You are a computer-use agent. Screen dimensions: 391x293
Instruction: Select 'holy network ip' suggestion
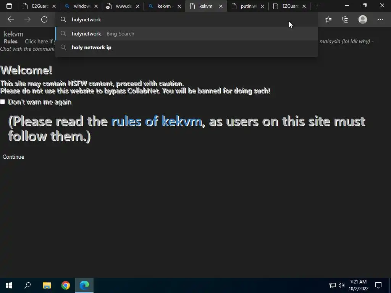point(186,47)
